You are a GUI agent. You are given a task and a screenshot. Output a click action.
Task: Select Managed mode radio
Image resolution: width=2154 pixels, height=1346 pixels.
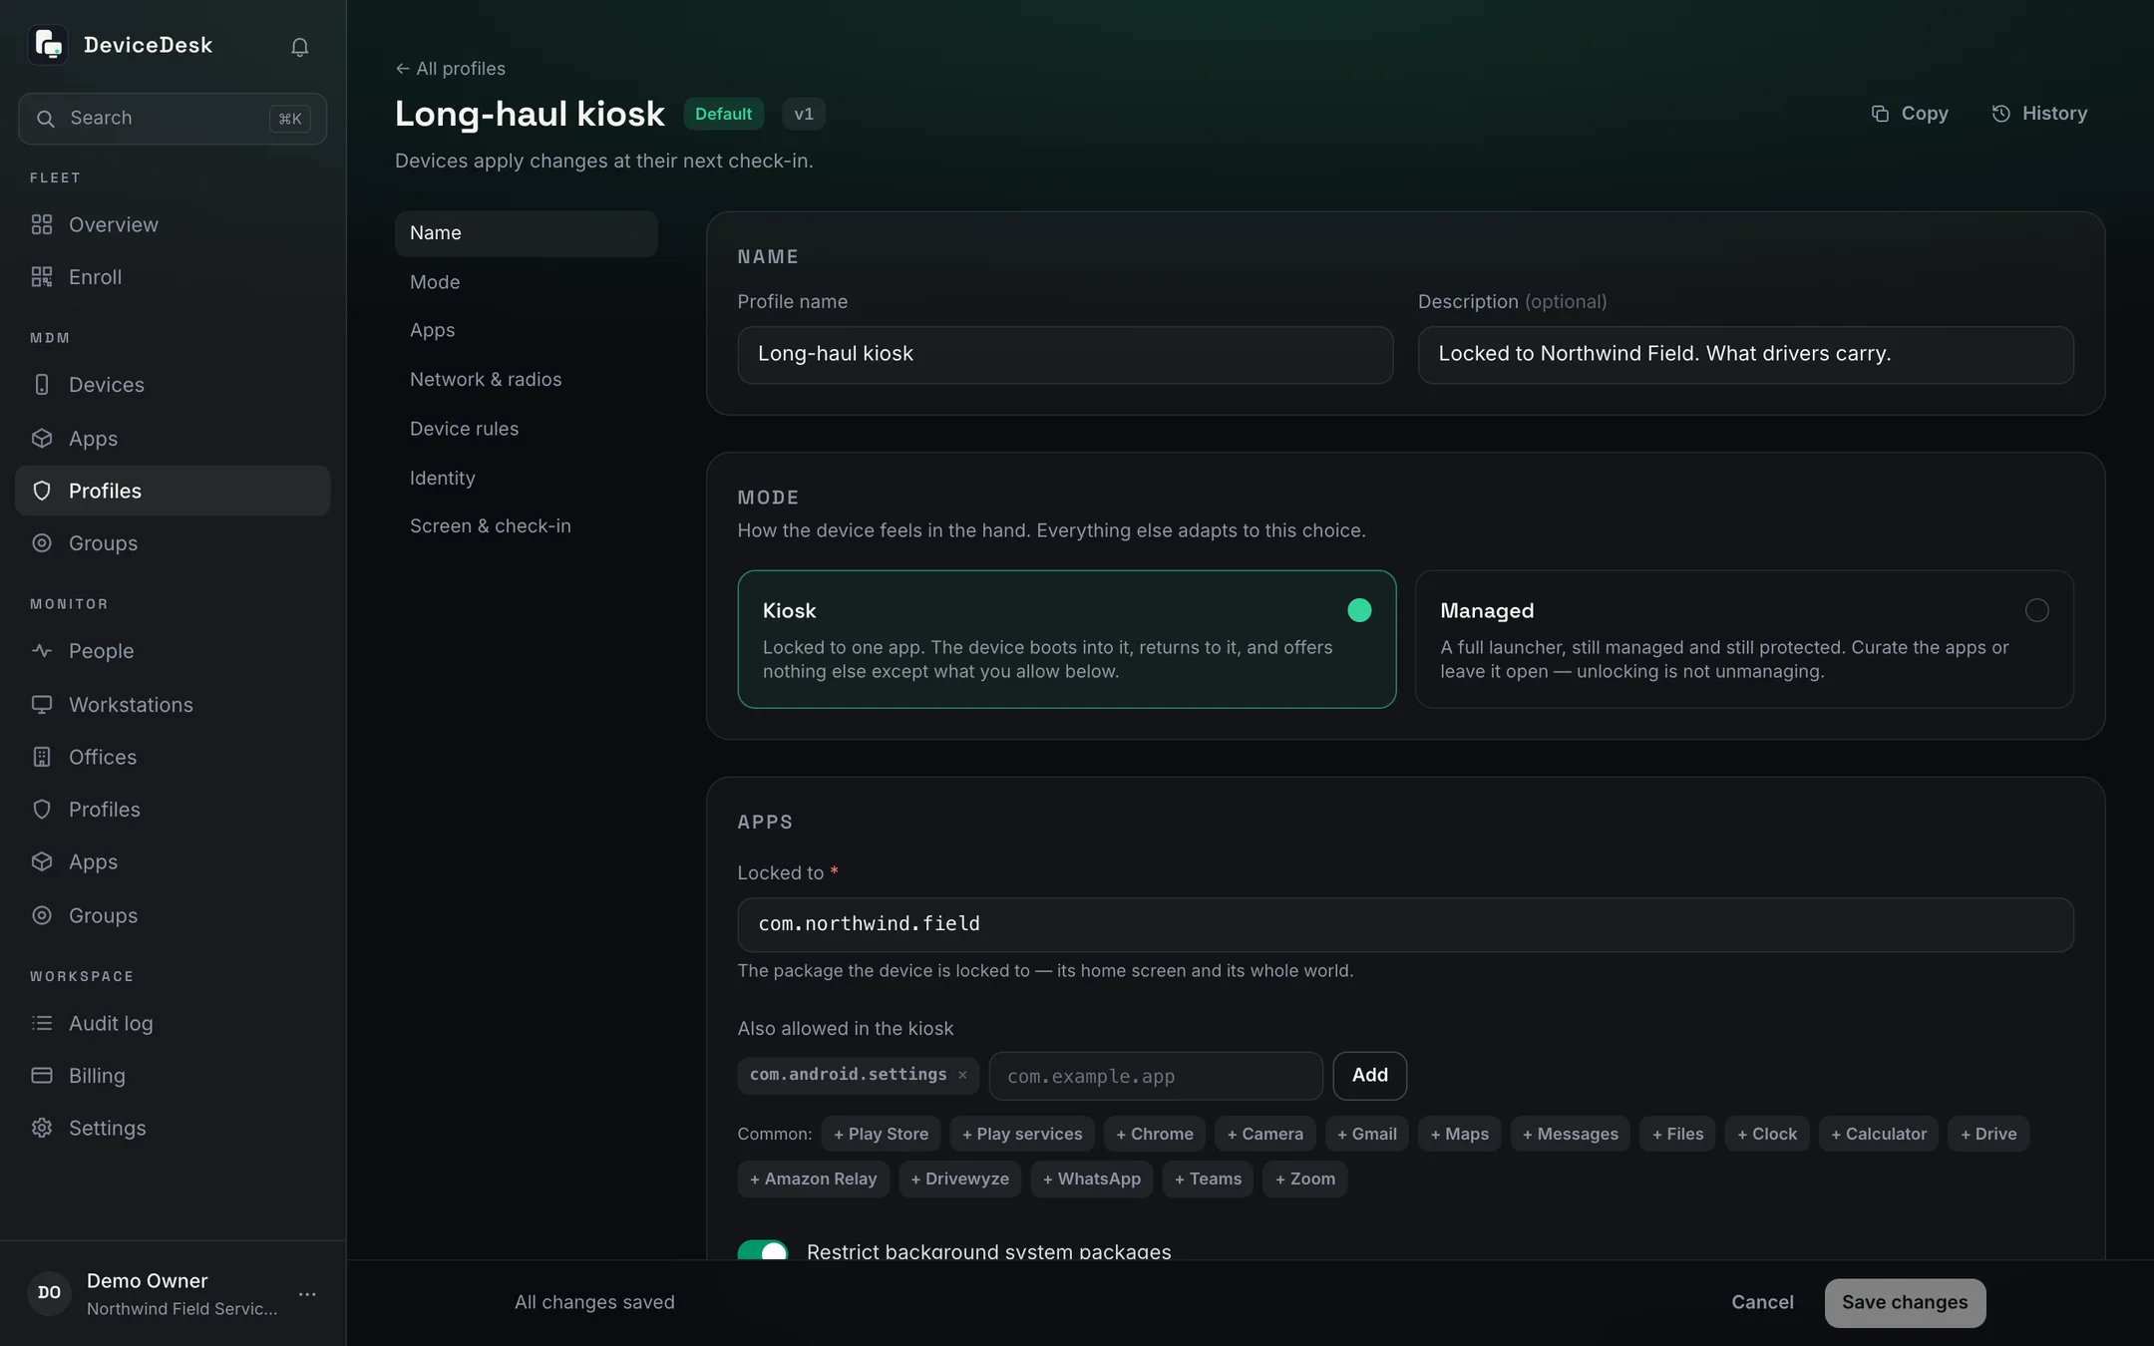click(2037, 610)
